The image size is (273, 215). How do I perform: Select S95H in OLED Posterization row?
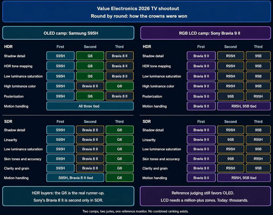point(61,96)
